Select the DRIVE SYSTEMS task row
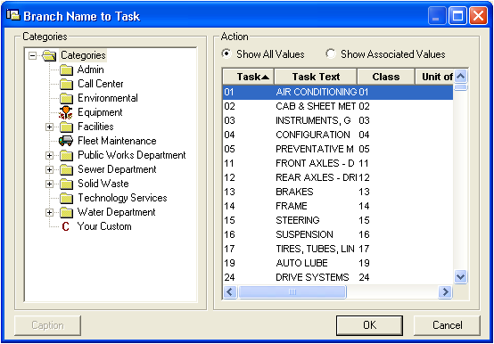Screen dimensions: 494x344 point(338,277)
